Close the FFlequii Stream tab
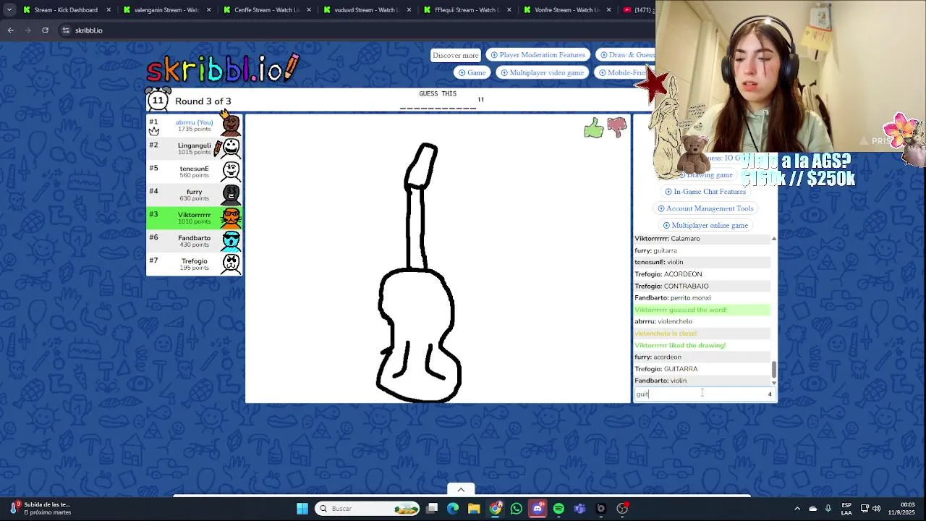Screen dimensions: 926x521 coord(509,10)
